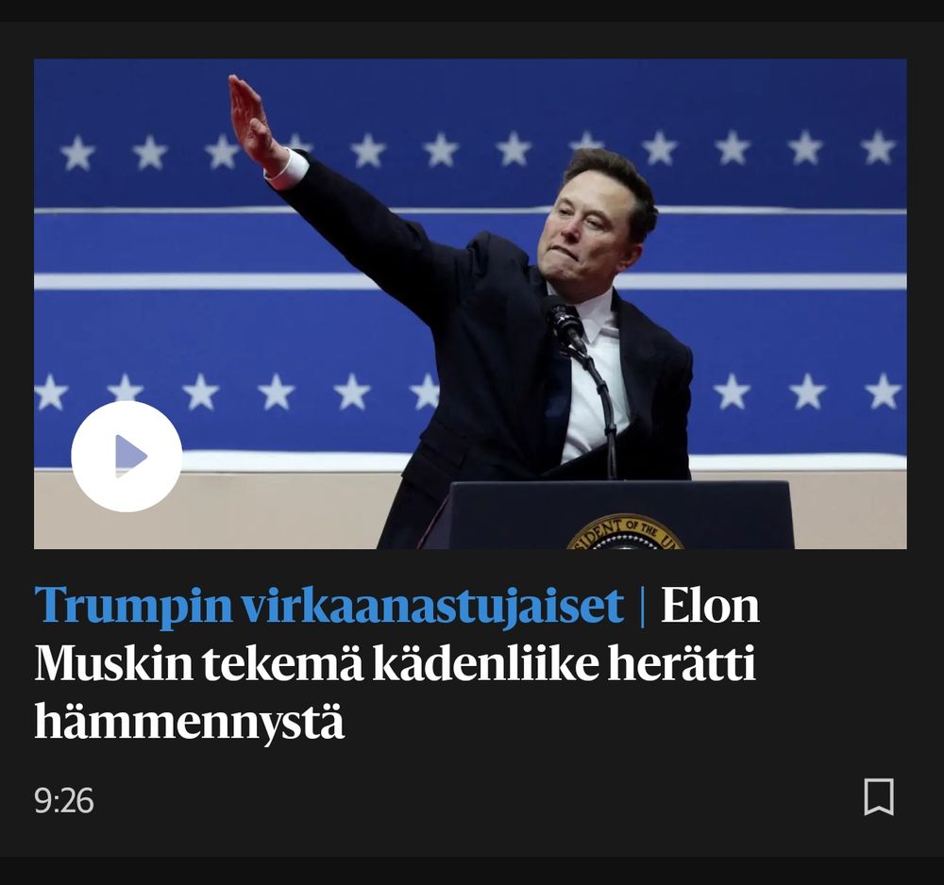Click the presidential seal on the podium

click(x=624, y=532)
